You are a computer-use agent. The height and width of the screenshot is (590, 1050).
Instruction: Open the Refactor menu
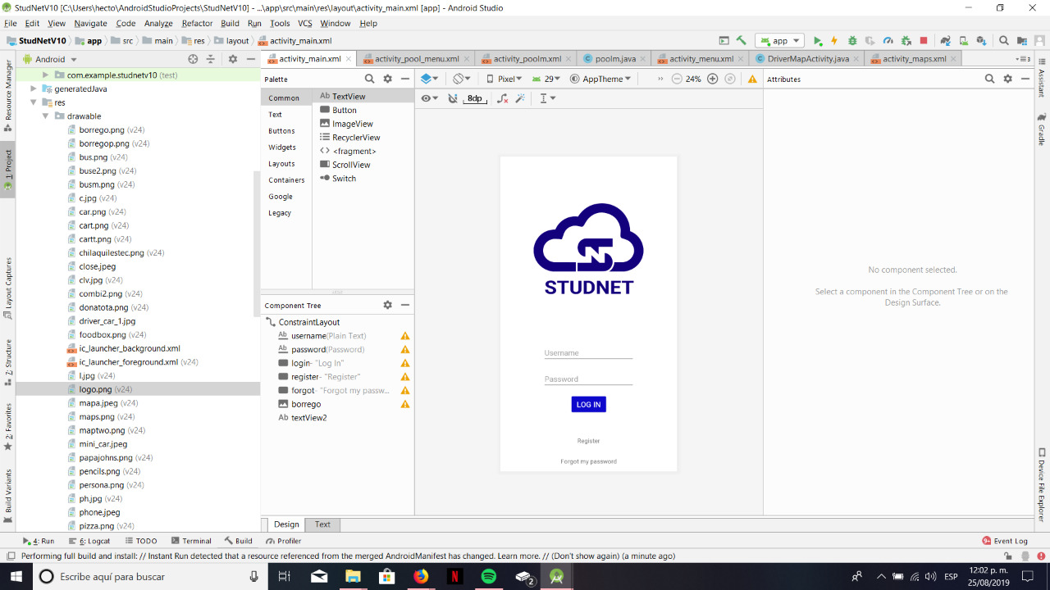click(197, 24)
